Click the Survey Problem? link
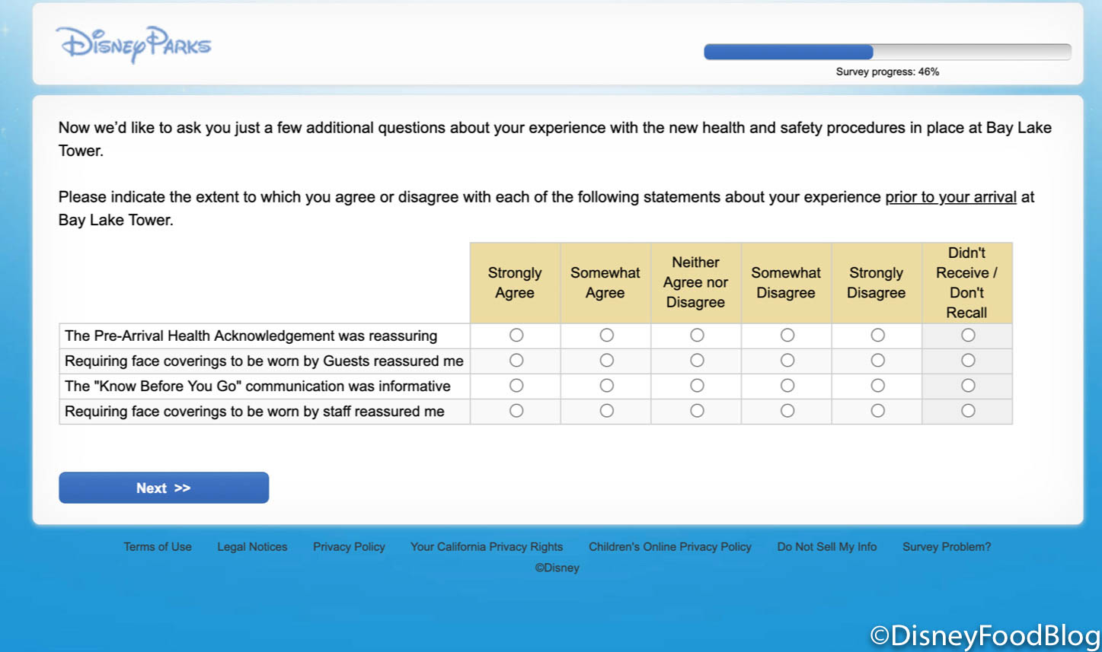The width and height of the screenshot is (1102, 652). (x=947, y=547)
